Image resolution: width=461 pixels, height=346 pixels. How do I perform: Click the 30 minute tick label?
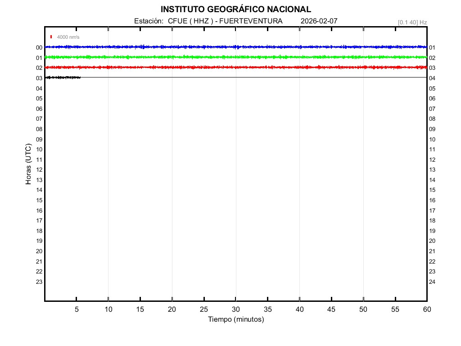[x=235, y=310]
